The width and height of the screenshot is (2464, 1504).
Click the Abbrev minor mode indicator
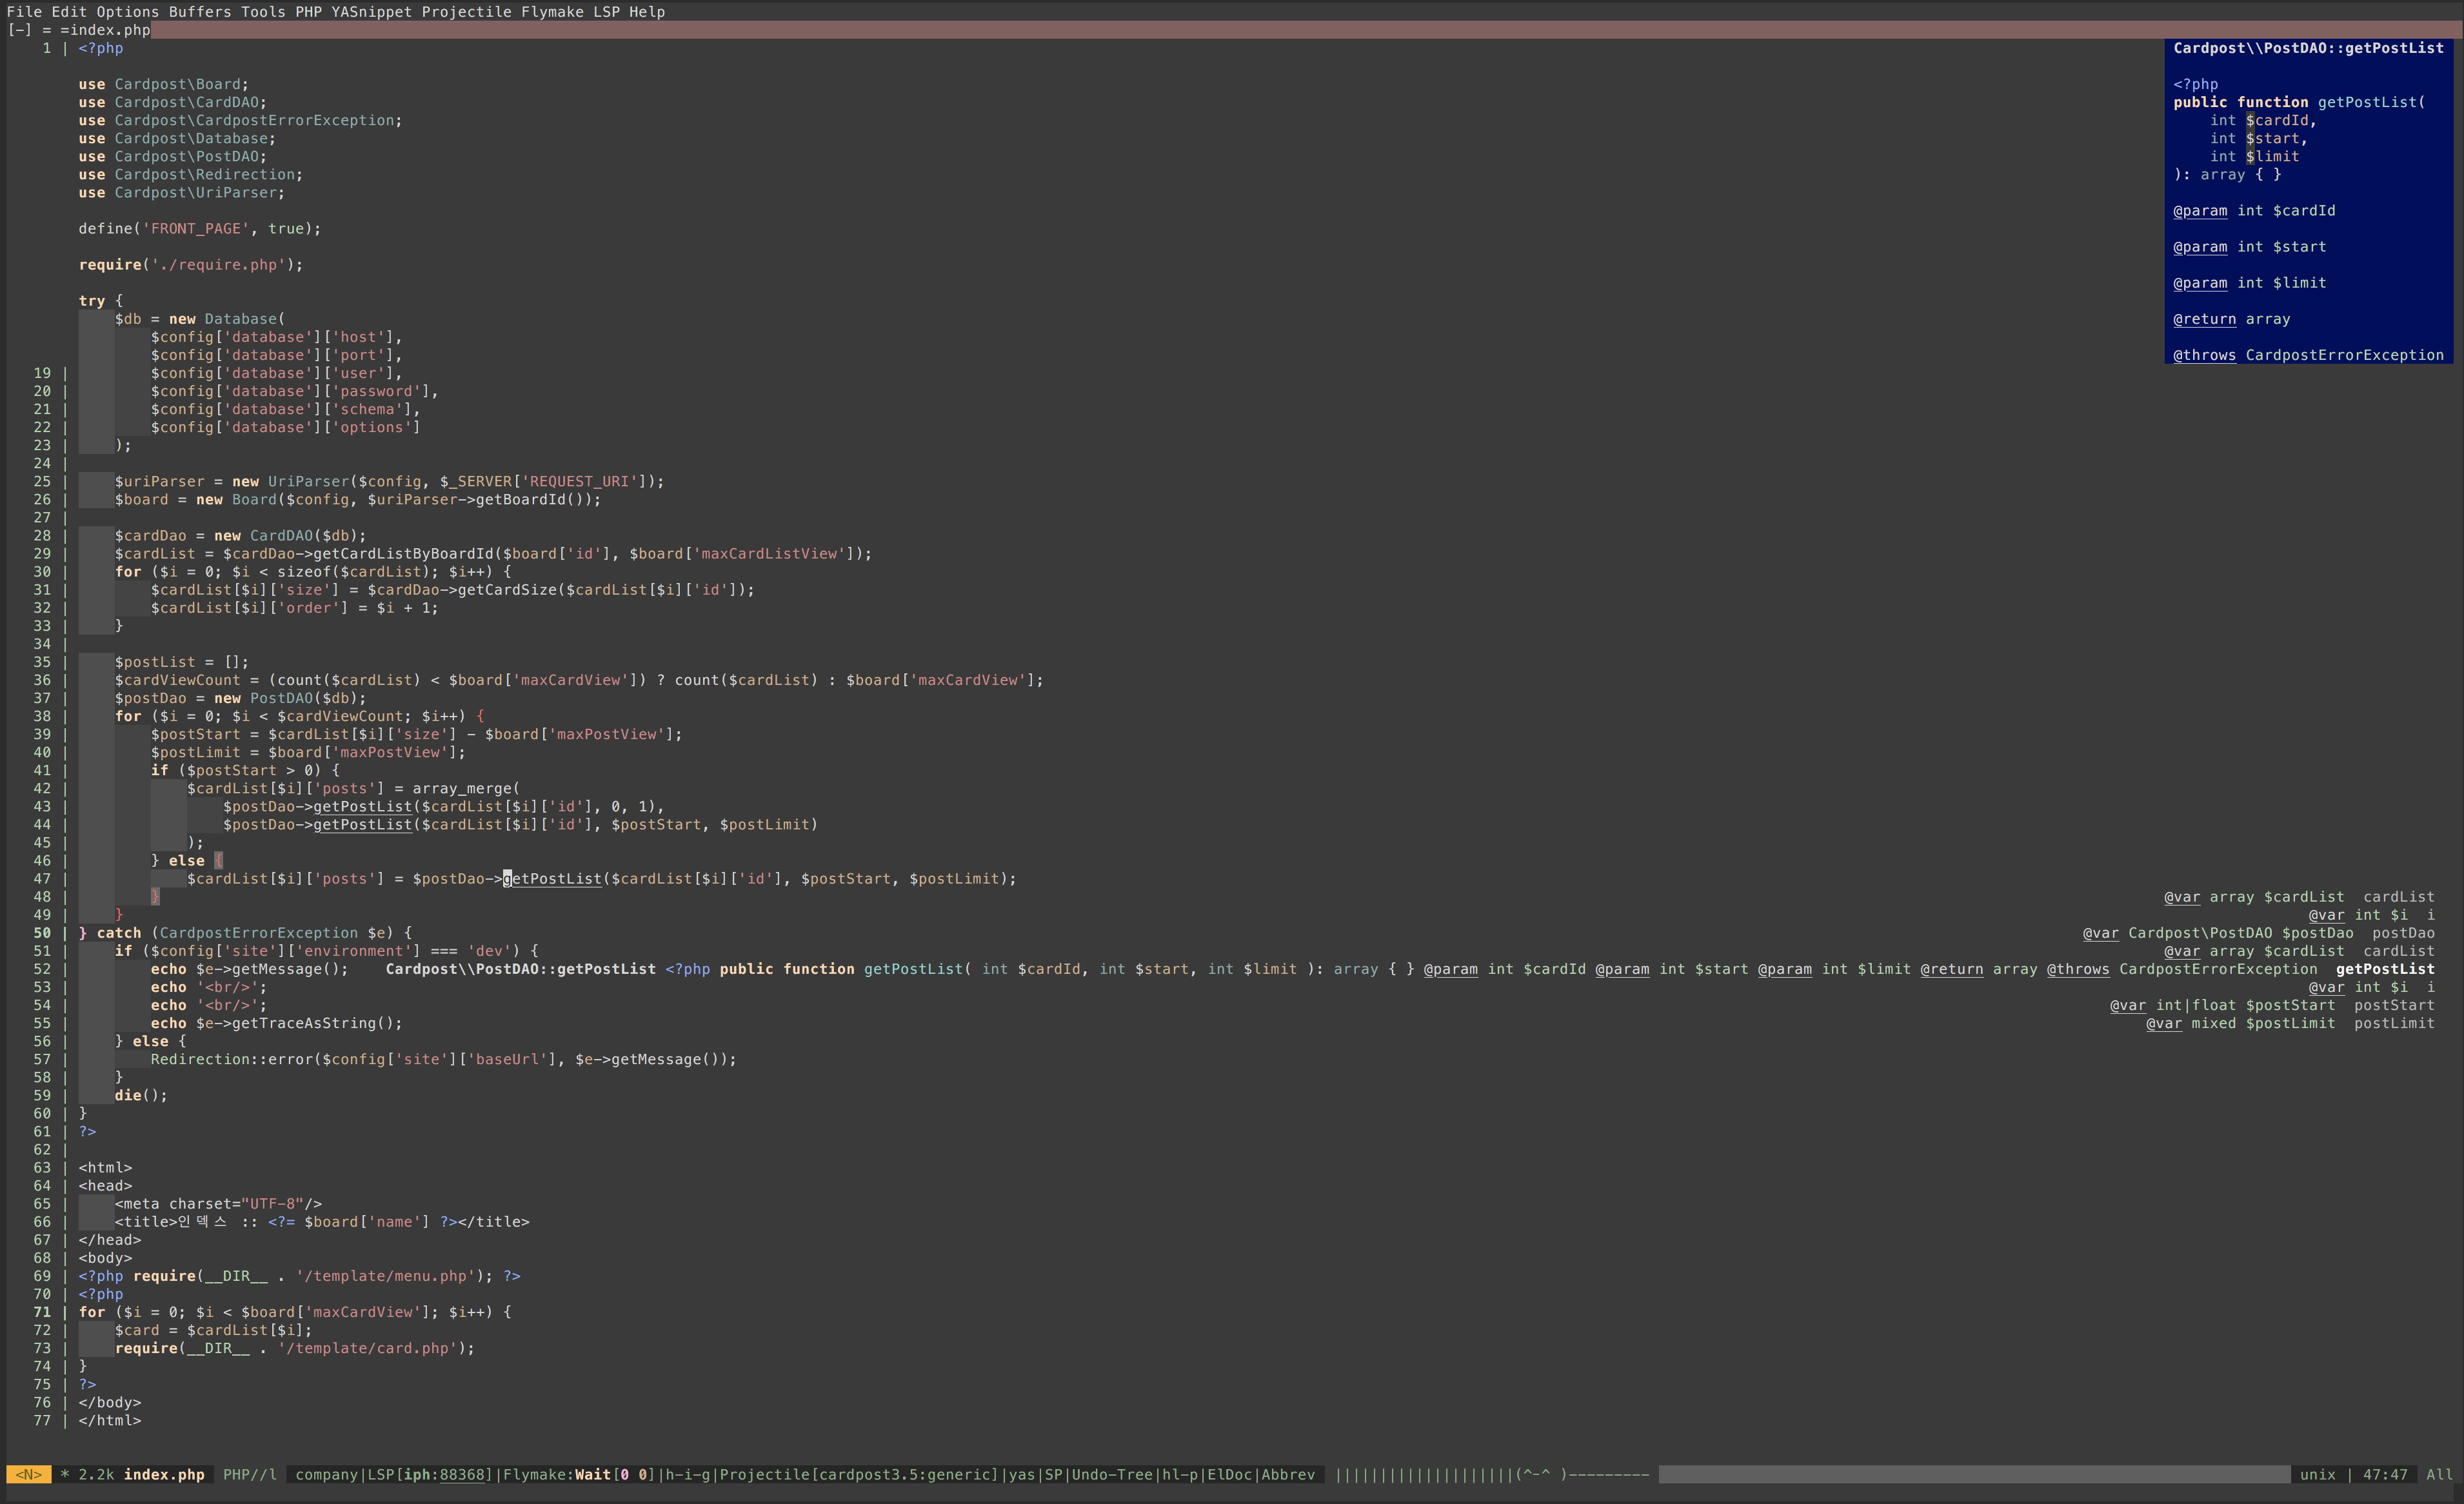coord(1288,1474)
